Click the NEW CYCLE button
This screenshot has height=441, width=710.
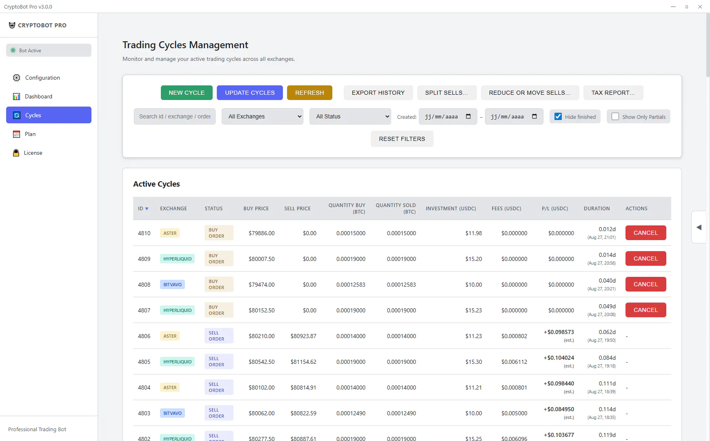pyautogui.click(x=187, y=93)
